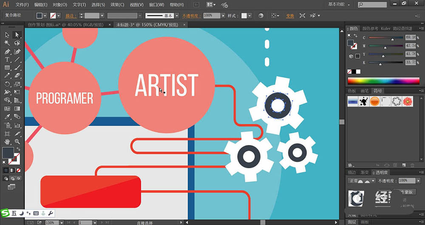Select the Rectangle tool
Viewport: 425px width, 225px height.
tap(7, 67)
